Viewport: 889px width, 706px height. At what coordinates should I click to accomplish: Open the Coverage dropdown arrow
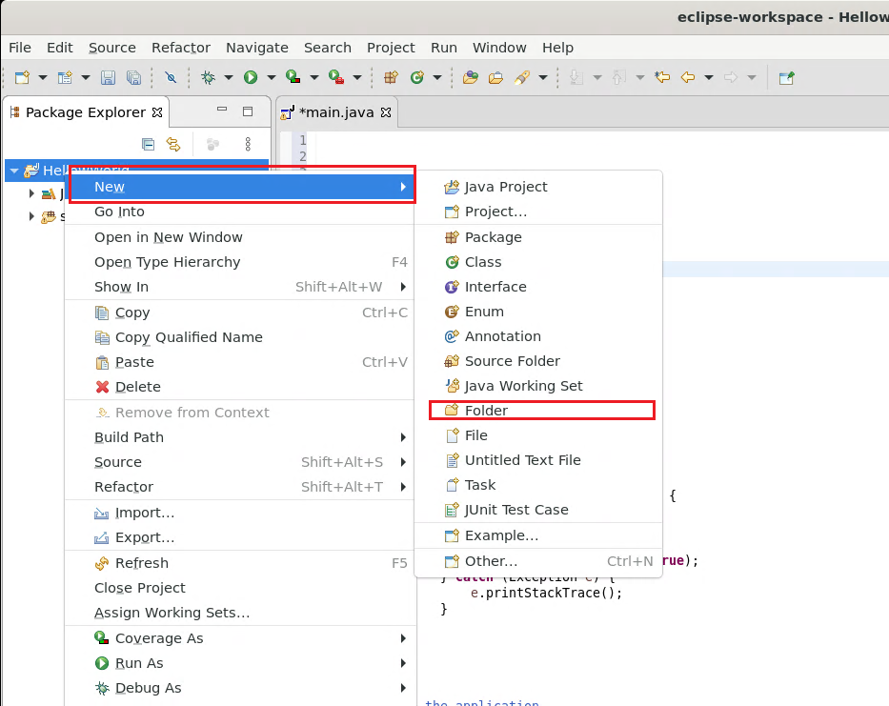click(314, 77)
